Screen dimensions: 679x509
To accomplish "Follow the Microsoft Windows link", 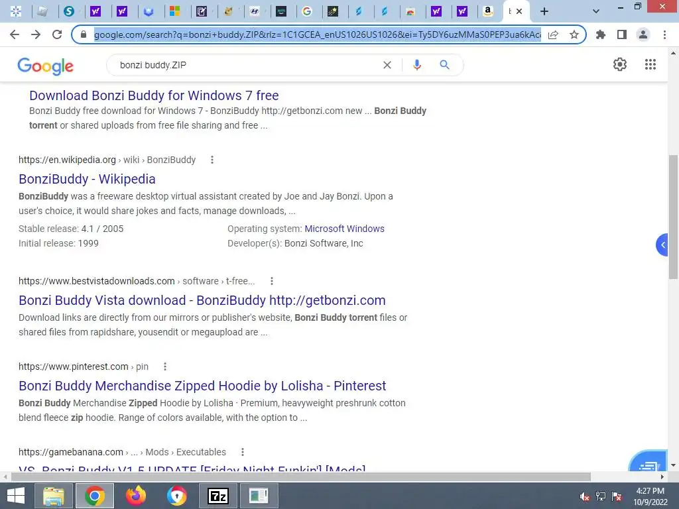I will coord(344,229).
